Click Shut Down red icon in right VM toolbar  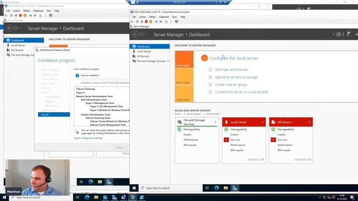point(146,22)
